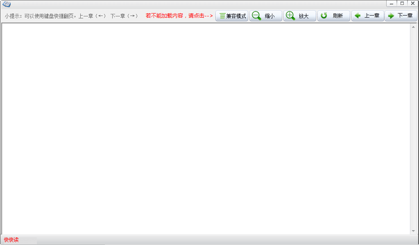Click the green lines icon for 兼容模式

click(x=222, y=16)
